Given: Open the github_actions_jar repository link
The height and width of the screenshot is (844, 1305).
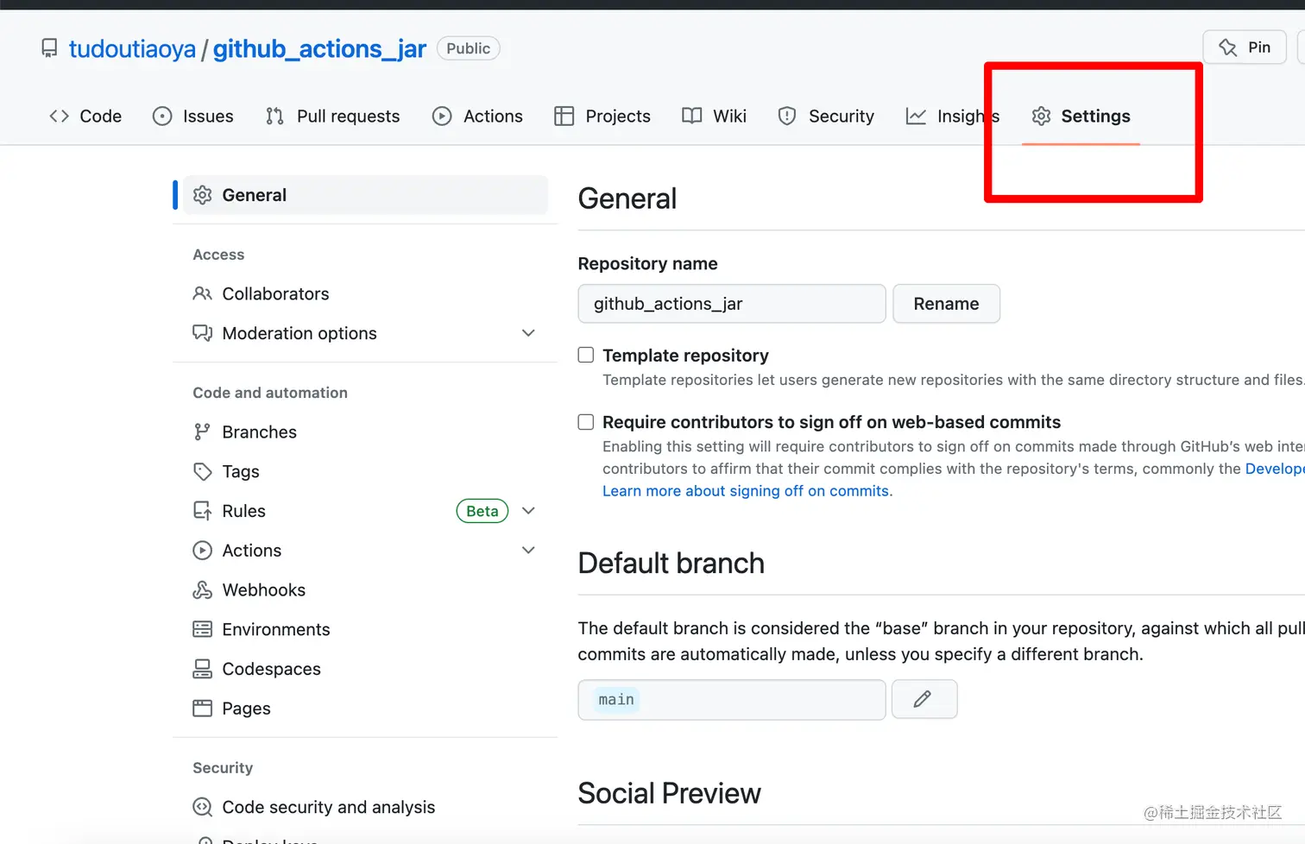Looking at the screenshot, I should coord(319,49).
